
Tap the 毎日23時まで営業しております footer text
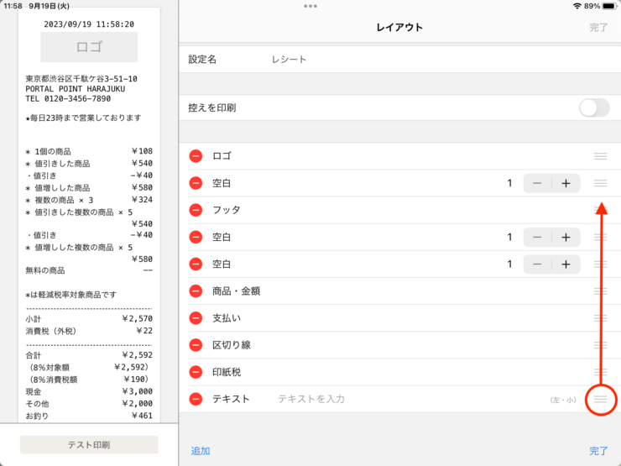[84, 118]
